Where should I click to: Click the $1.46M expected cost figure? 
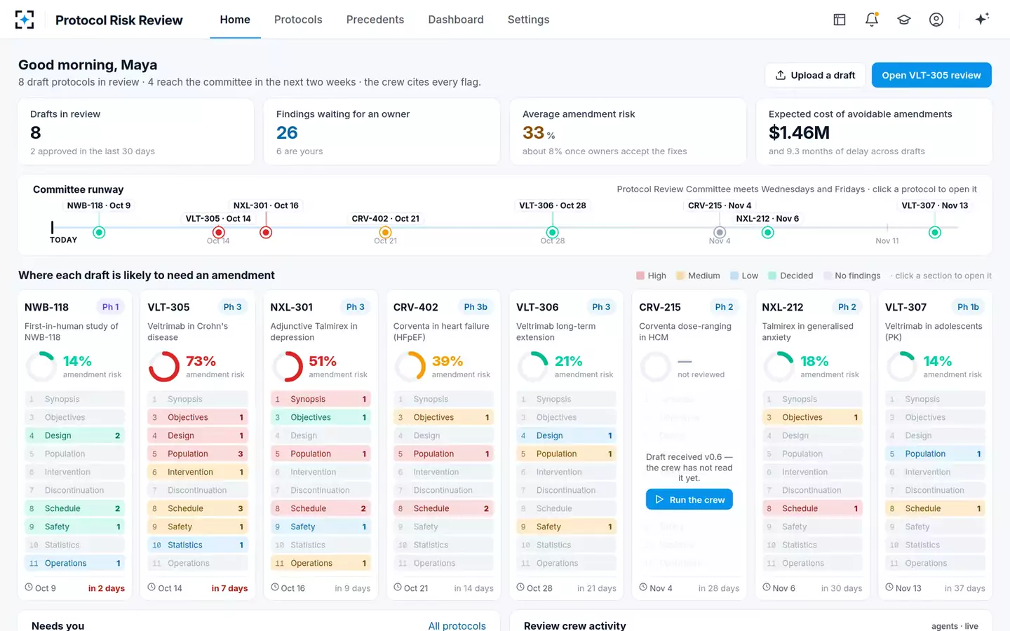[799, 133]
